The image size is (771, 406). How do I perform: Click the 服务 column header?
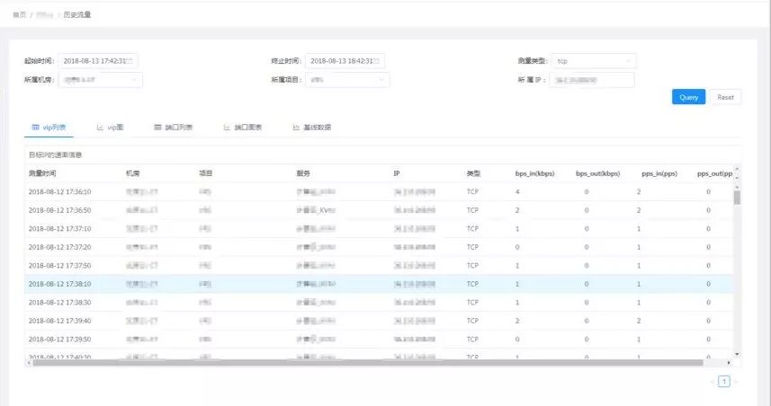[303, 173]
